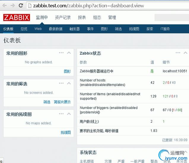
Task: Click the 系统状态 widget title
Action: (x=88, y=153)
